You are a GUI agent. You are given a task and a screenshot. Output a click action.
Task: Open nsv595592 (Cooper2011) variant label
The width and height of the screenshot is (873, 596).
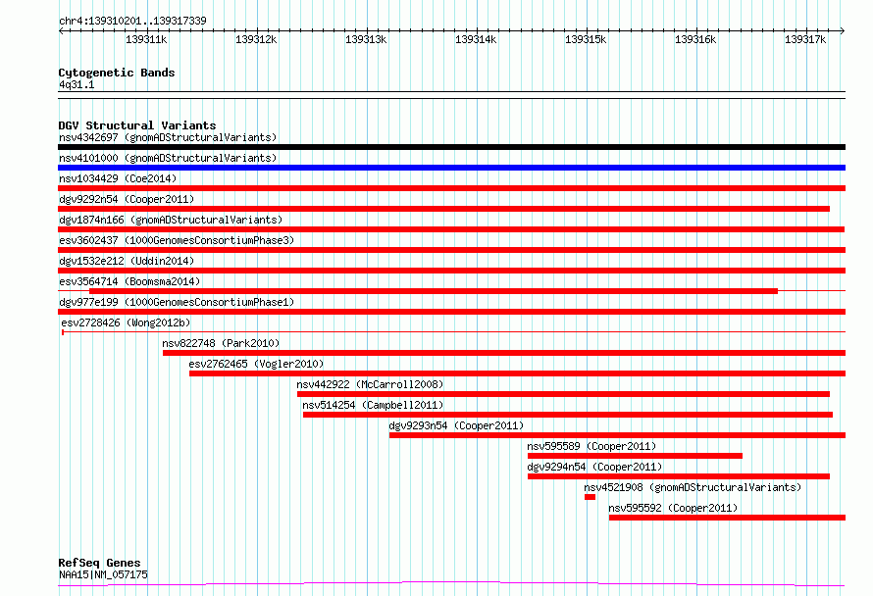point(672,508)
